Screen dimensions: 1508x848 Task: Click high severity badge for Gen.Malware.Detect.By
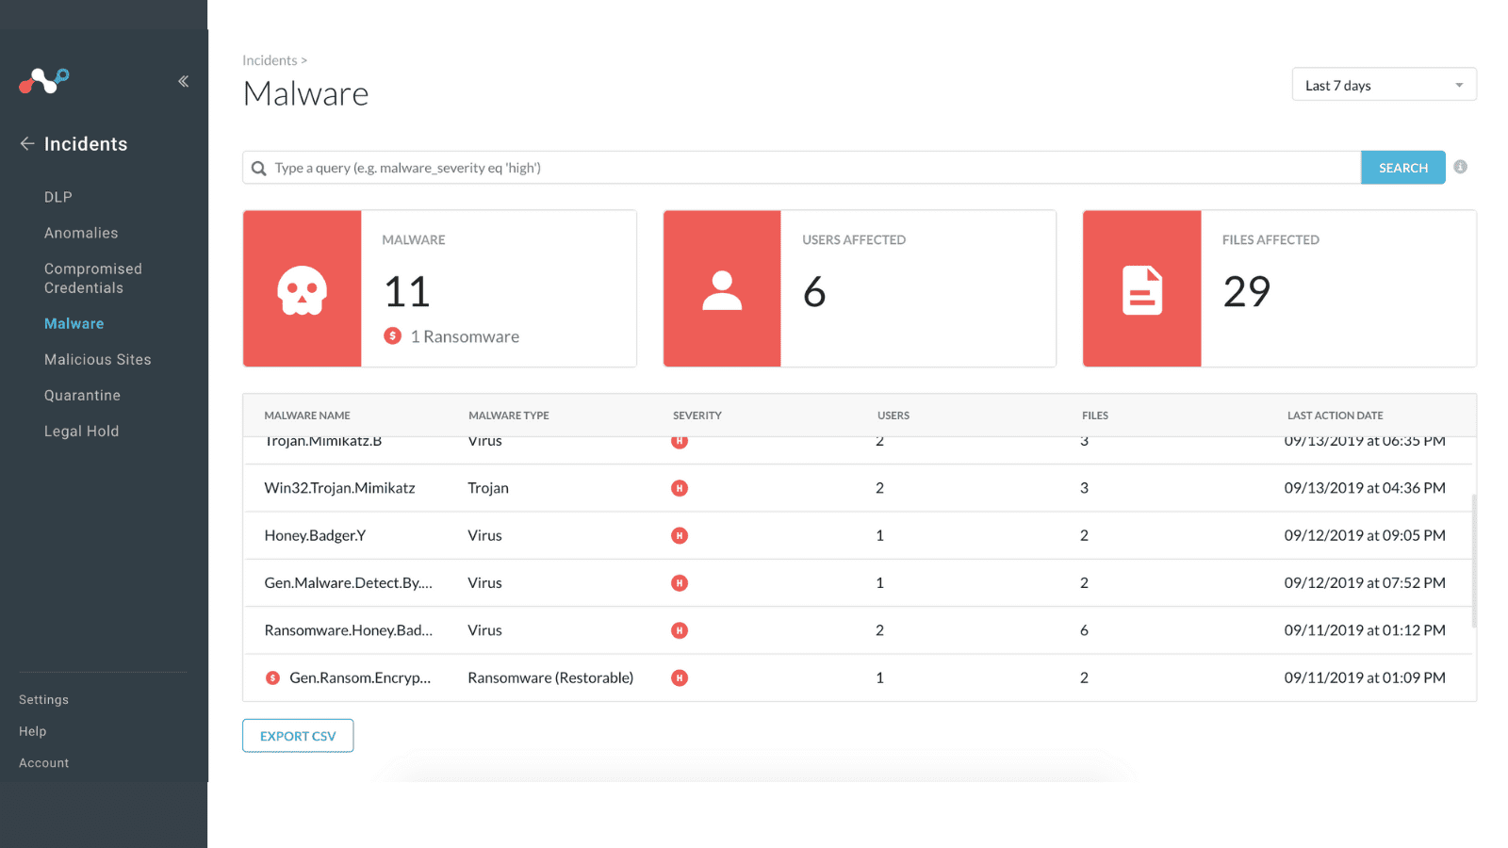[680, 583]
